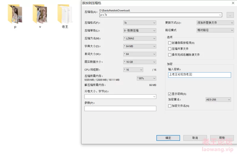Open the 分卷大小 combo box
This screenshot has height=154, width=237.
point(120,97)
